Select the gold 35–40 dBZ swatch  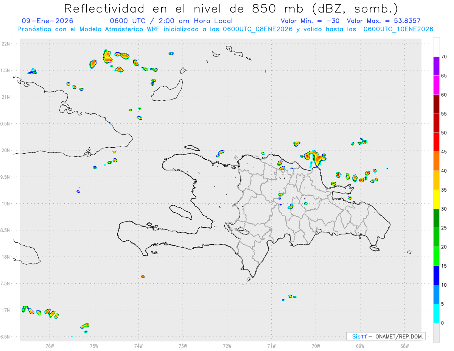[436, 180]
